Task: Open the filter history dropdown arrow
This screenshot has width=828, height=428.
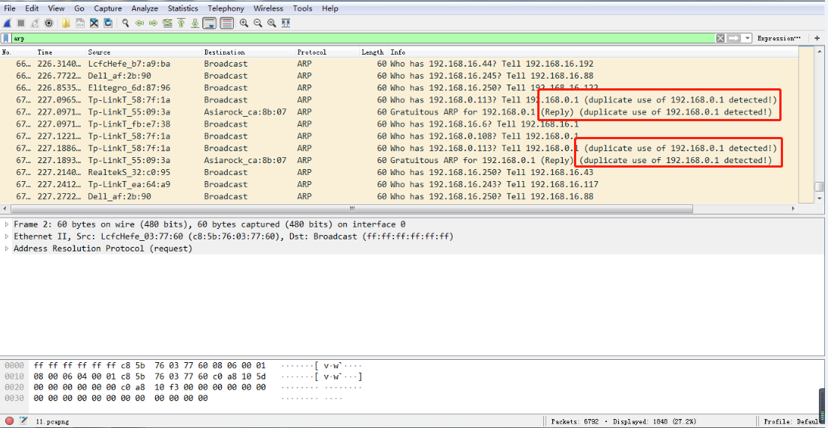Action: [747, 38]
